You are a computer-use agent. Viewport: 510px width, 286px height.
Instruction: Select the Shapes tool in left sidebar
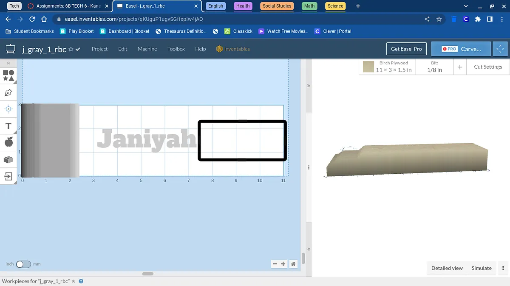[8, 75]
